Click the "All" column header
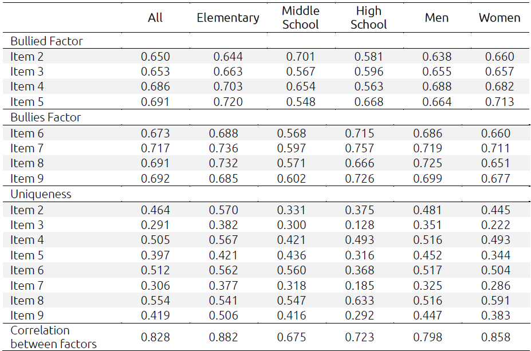The image size is (531, 351). pyautogui.click(x=155, y=18)
